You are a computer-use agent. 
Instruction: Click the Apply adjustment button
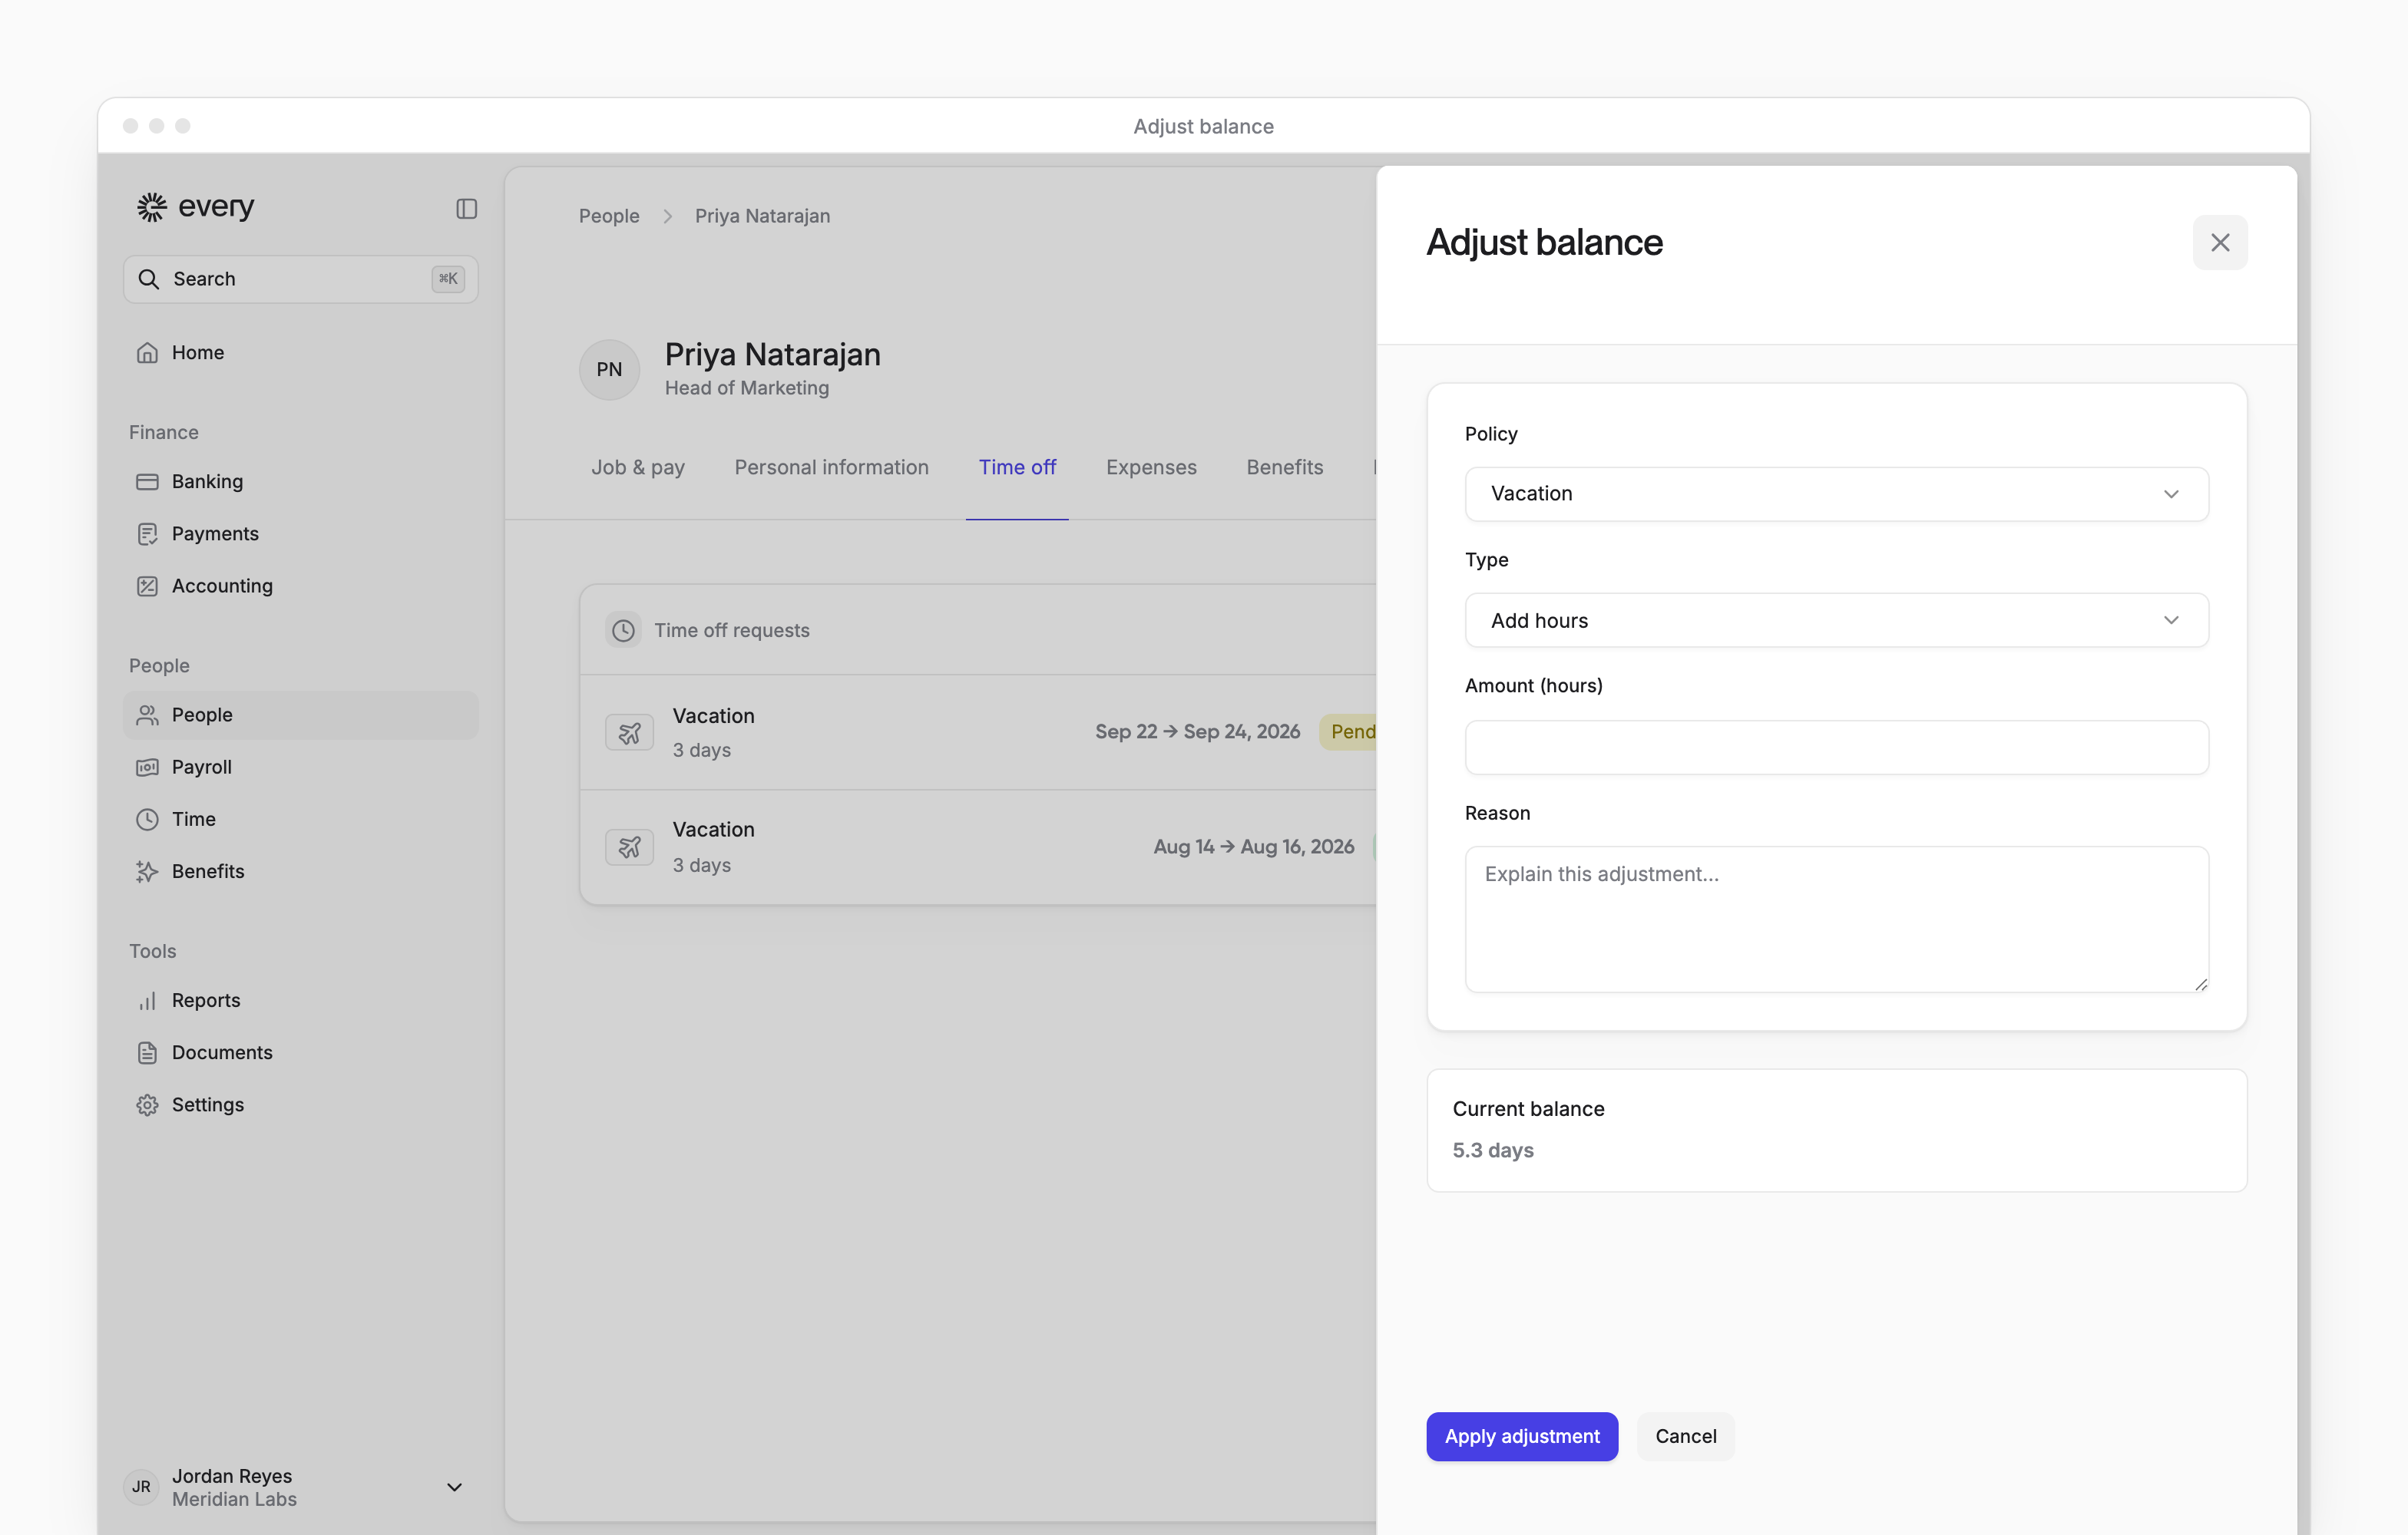tap(1522, 1436)
